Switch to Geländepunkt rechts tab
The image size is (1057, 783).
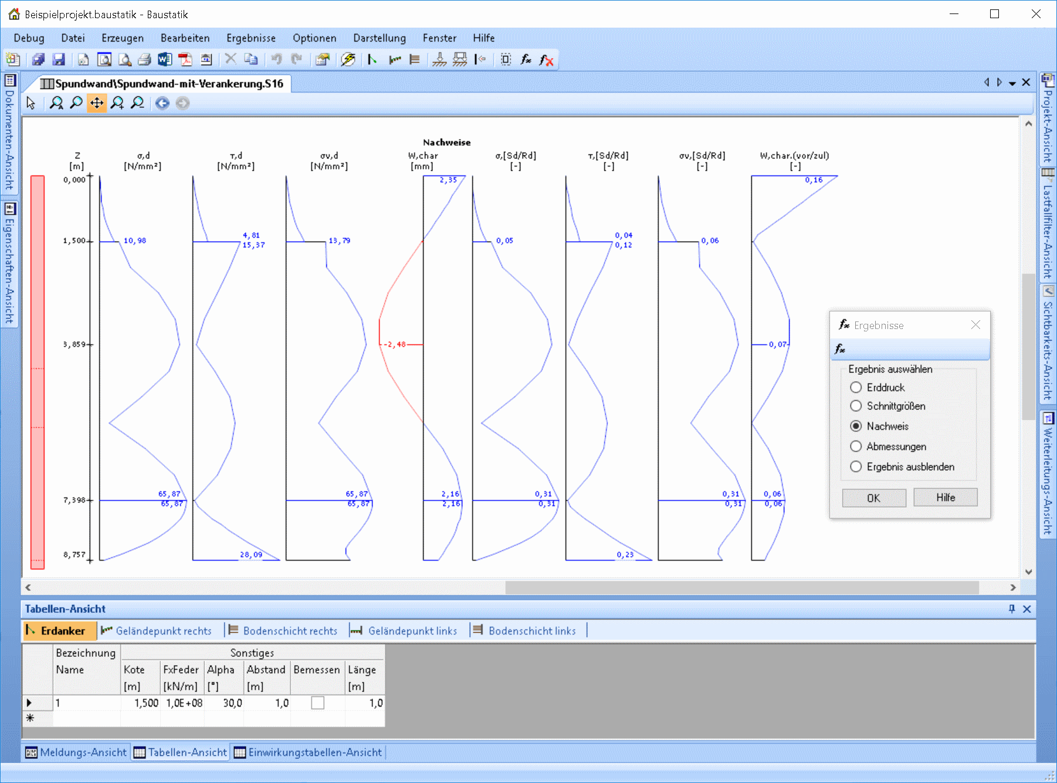(x=157, y=631)
